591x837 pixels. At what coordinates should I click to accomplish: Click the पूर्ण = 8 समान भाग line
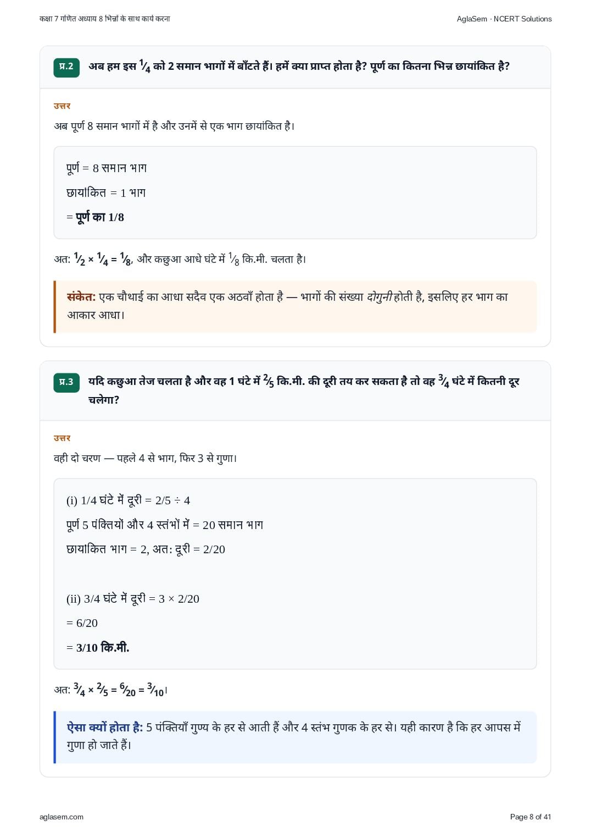(107, 168)
